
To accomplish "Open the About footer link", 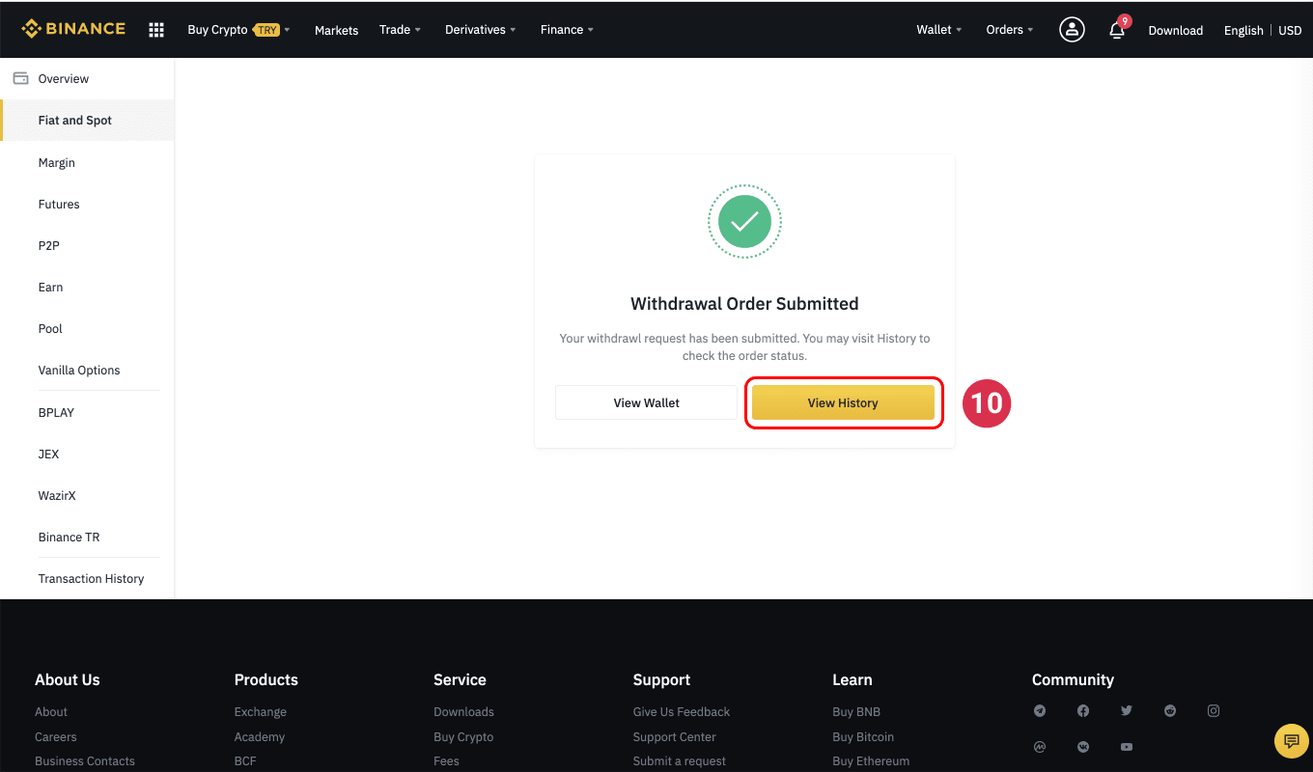I will click(51, 712).
